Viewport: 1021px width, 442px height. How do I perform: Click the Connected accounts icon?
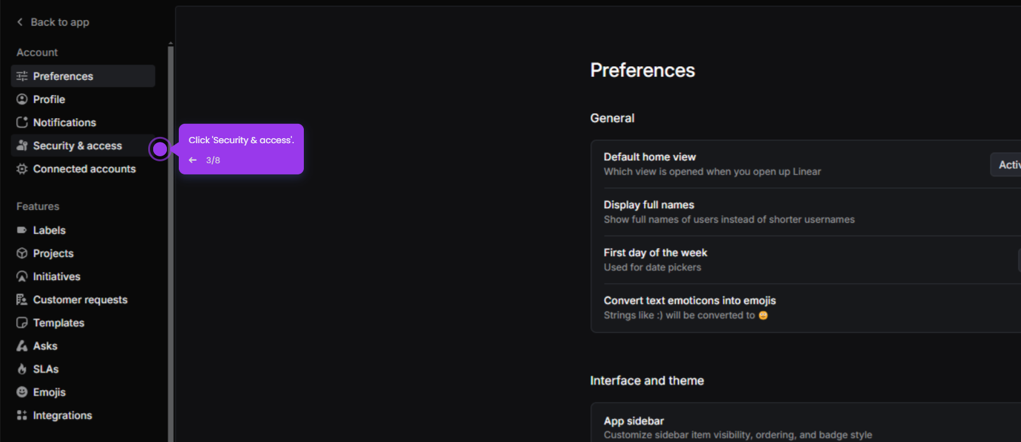[22, 169]
